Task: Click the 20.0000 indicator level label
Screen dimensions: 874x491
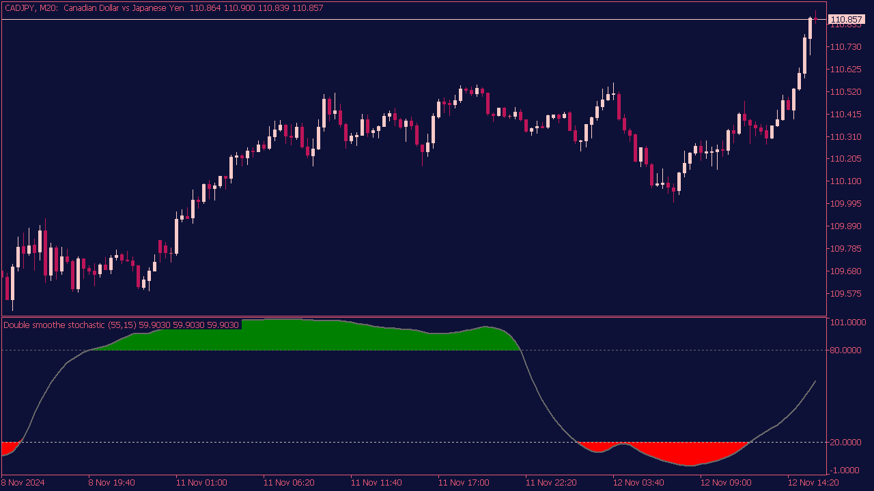Action: 847,442
